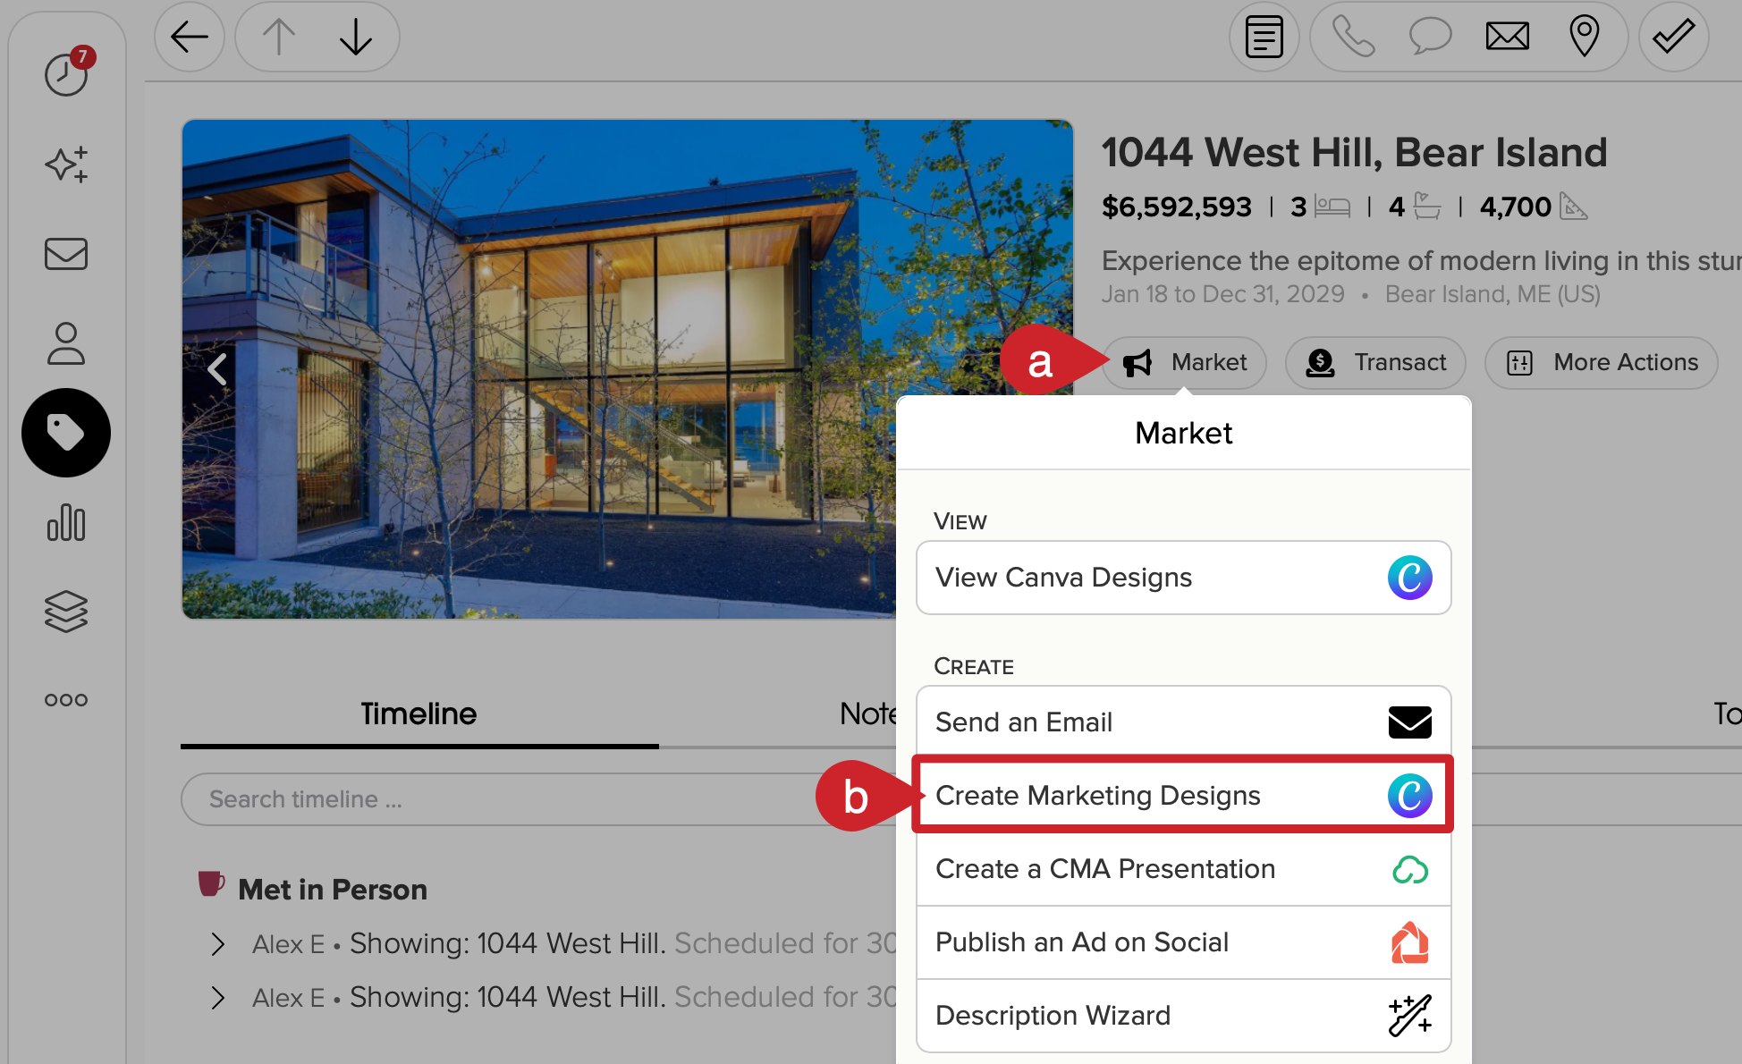Expand the first Alex E showing entry
The height and width of the screenshot is (1064, 1742).
coord(217,943)
